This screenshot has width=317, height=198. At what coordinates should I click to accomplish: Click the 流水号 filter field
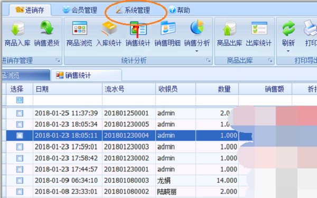pyautogui.click(x=129, y=100)
